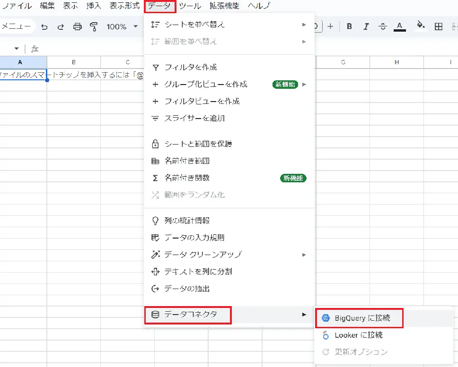Viewport: 458px width, 367px height.
Task: Open the ファイル menu
Action: [17, 6]
